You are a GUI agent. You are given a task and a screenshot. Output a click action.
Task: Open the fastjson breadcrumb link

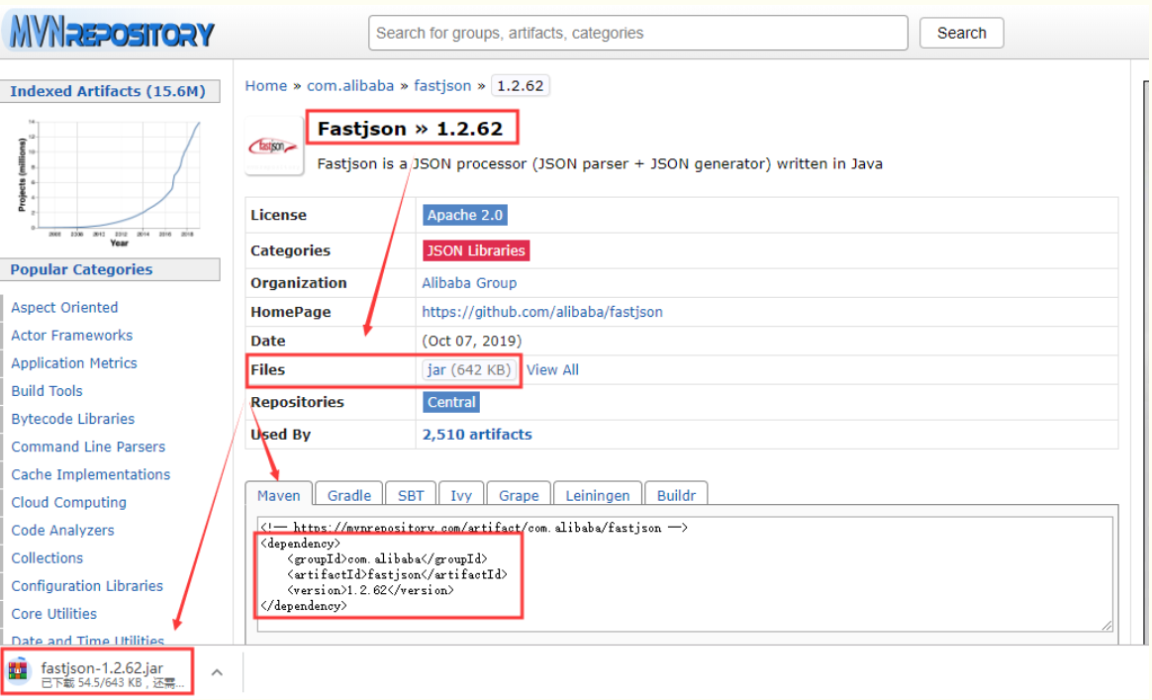(x=442, y=86)
